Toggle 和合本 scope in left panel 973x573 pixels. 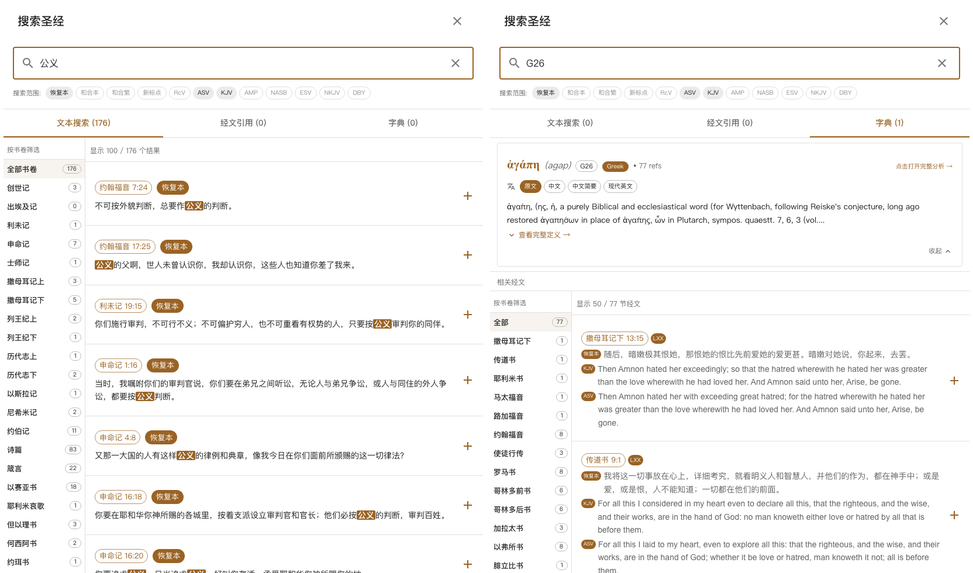click(90, 93)
